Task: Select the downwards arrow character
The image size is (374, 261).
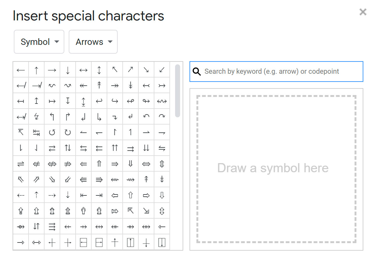Action: tap(68, 70)
